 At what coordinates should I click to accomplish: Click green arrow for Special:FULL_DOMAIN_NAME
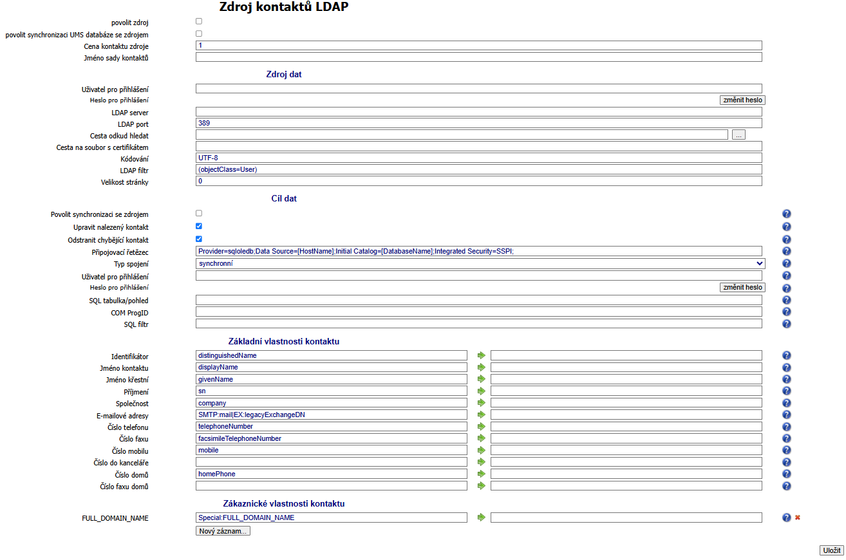480,517
